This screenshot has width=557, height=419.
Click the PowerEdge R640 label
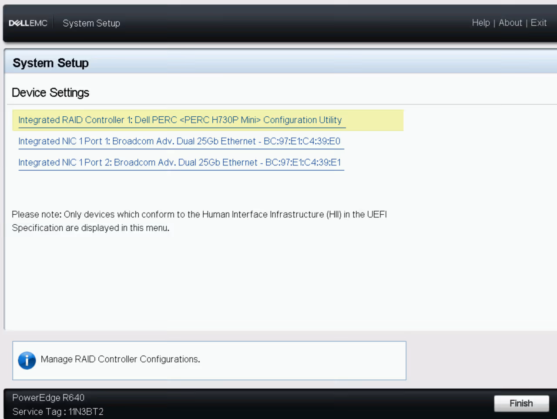tap(48, 398)
